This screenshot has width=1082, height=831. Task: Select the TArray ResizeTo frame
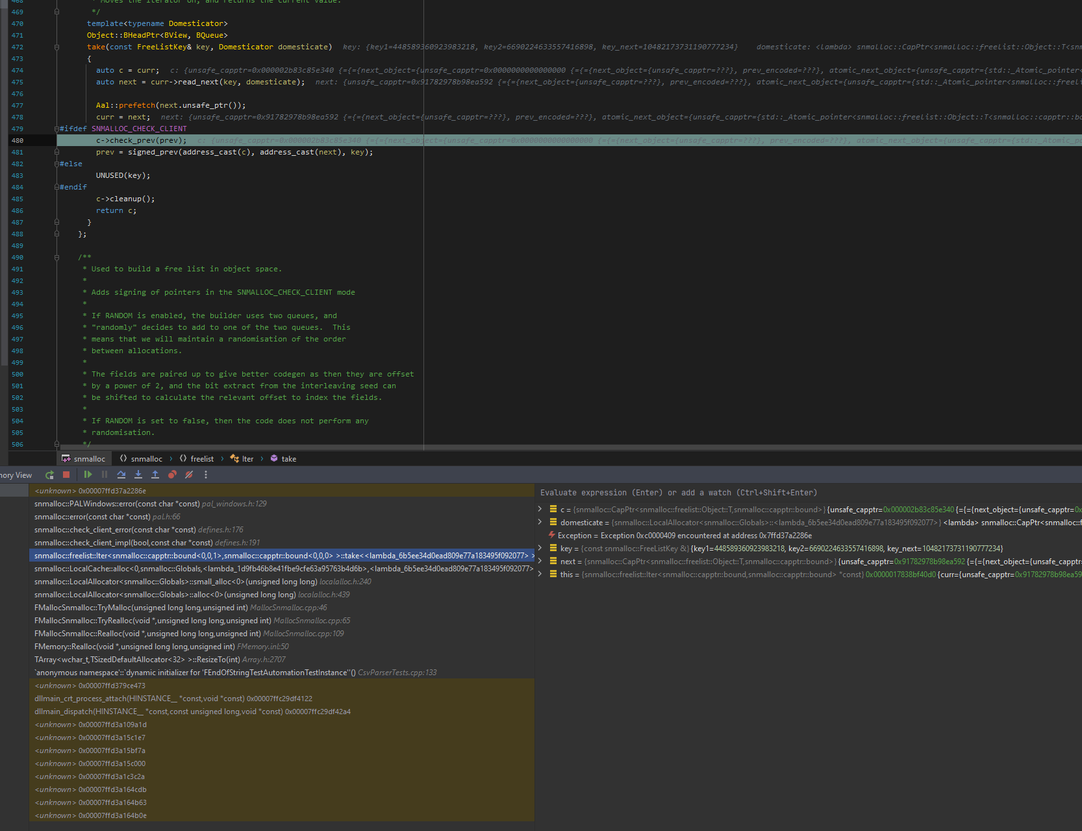point(282,660)
